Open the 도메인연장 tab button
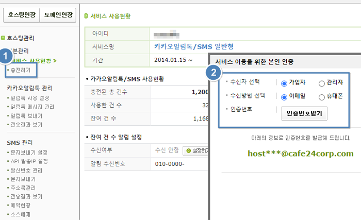Screen dimensions: 361x220 [x=58, y=15]
